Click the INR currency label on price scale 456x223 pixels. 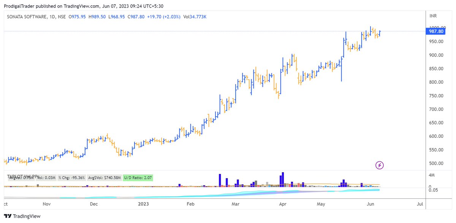tap(434, 16)
